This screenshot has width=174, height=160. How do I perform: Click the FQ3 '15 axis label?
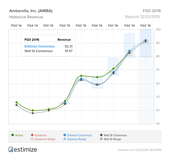pos(81,26)
